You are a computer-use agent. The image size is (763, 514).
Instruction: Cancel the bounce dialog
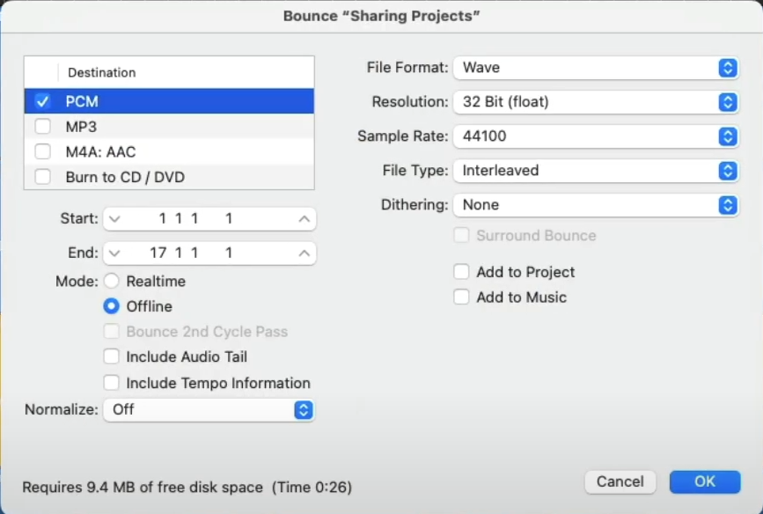pos(620,481)
